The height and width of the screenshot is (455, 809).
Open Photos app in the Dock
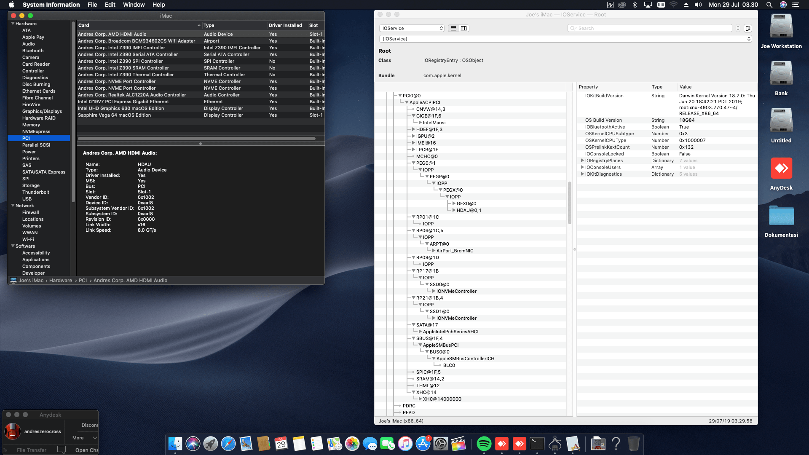click(x=352, y=444)
